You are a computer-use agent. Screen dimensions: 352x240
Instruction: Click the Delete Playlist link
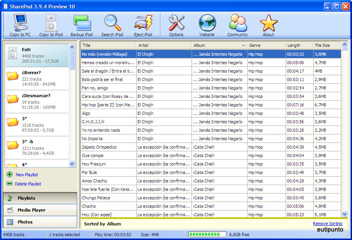point(28,184)
